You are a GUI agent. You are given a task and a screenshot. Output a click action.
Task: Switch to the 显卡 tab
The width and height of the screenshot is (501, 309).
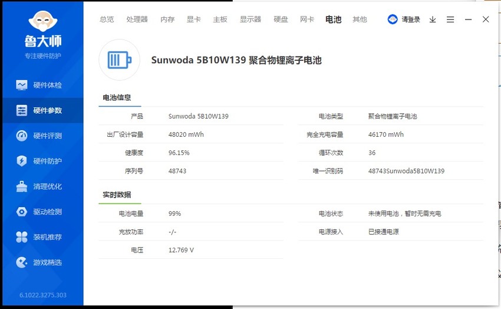[x=194, y=19]
